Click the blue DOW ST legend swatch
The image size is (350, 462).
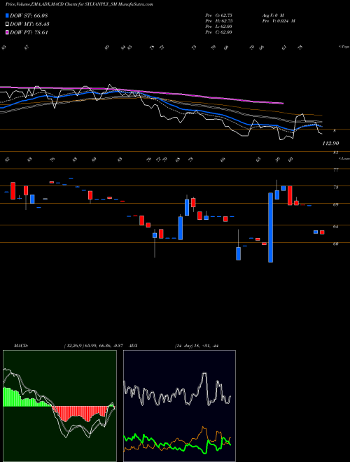(x=7, y=15)
